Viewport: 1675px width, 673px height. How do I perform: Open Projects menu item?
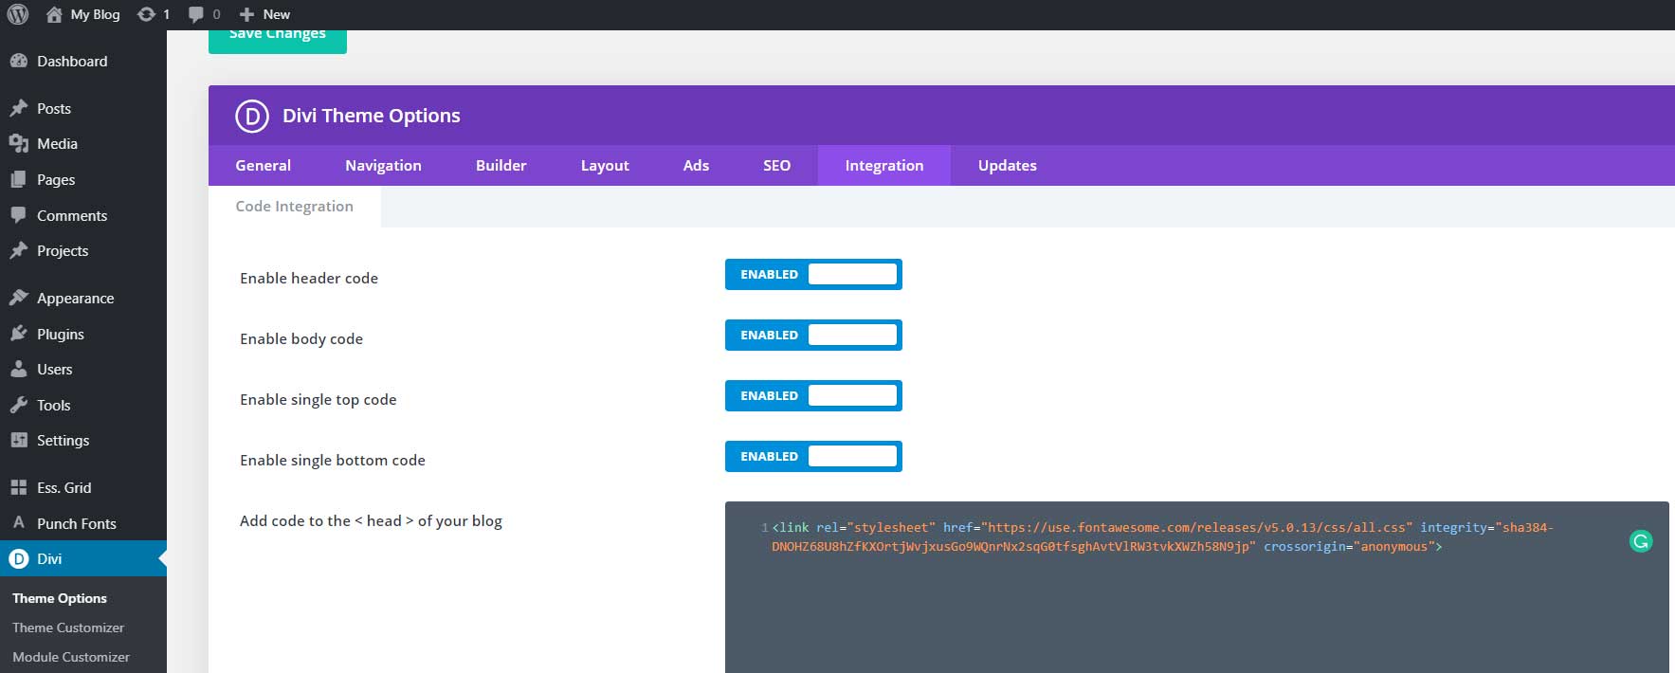tap(83, 250)
